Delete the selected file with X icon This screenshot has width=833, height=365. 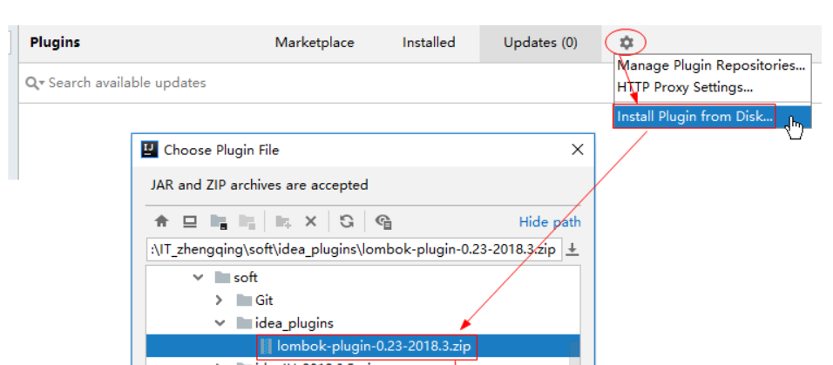coord(311,221)
